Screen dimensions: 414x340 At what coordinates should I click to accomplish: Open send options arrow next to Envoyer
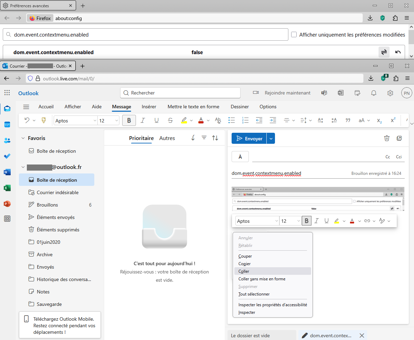[x=271, y=138]
